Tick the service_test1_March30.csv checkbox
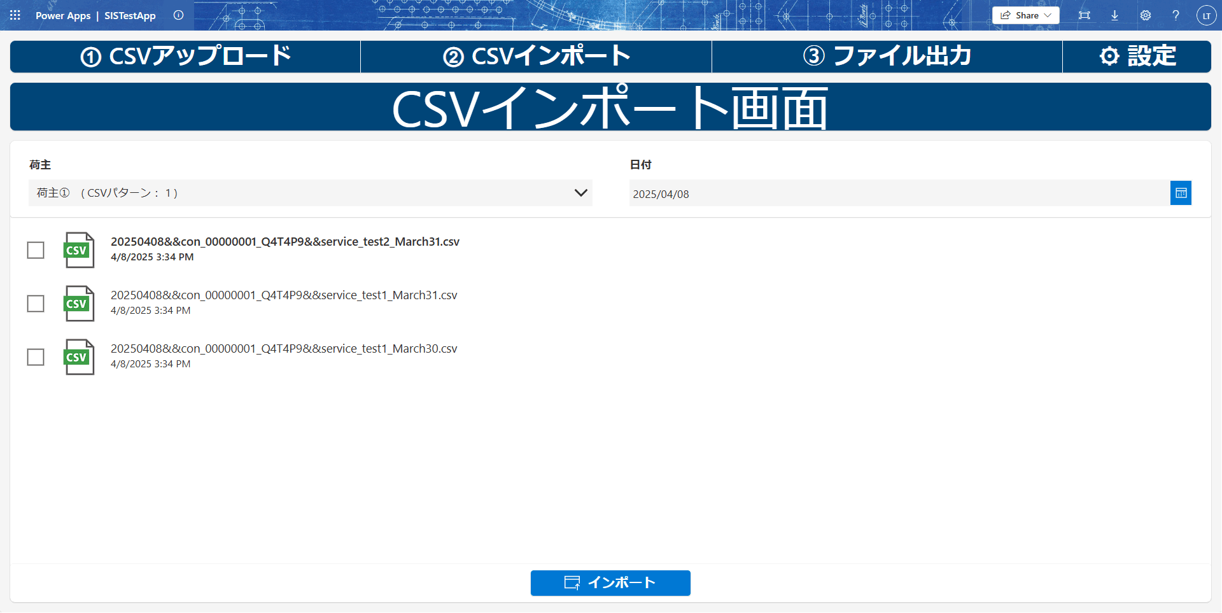The height and width of the screenshot is (613, 1222). (36, 357)
